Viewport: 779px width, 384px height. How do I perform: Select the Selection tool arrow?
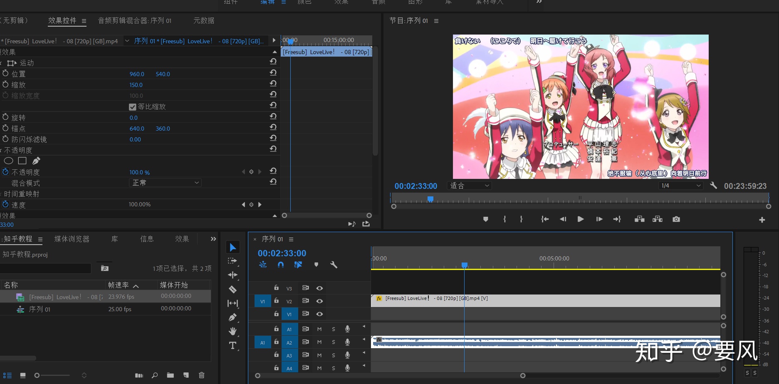pyautogui.click(x=233, y=248)
